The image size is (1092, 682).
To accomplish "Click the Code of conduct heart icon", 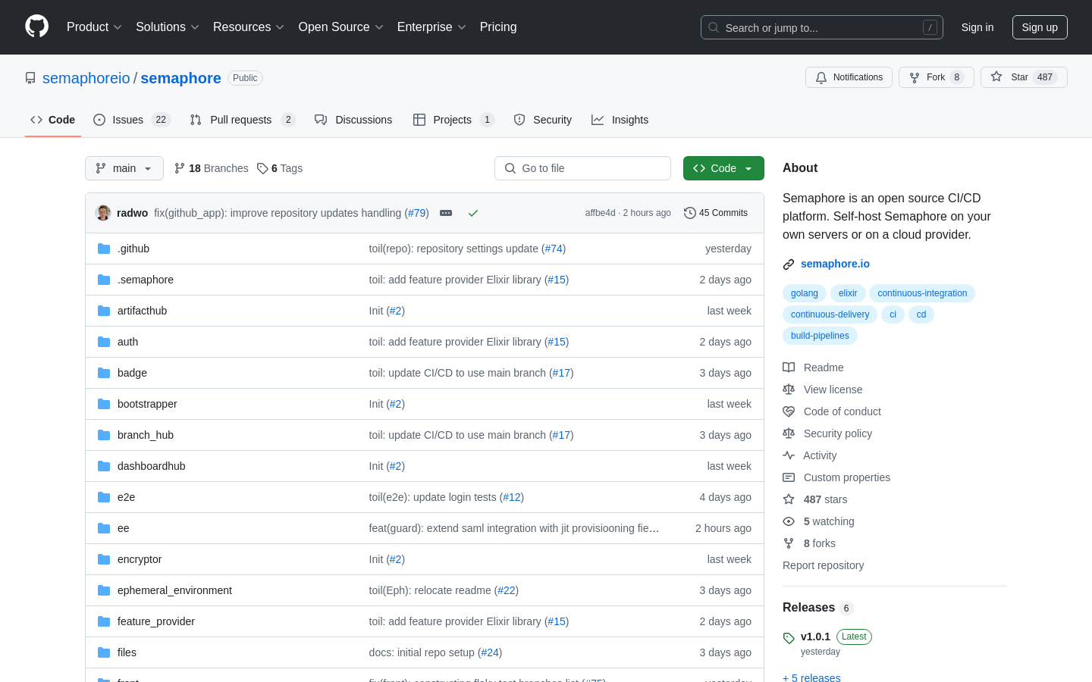I will coord(789,411).
